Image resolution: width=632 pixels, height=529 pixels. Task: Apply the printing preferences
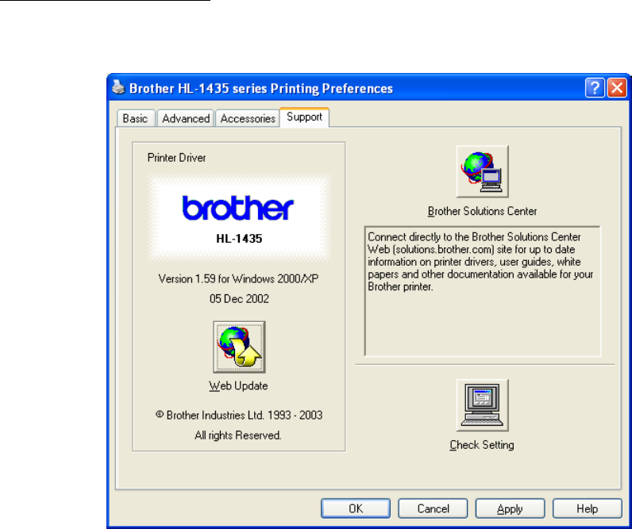510,508
